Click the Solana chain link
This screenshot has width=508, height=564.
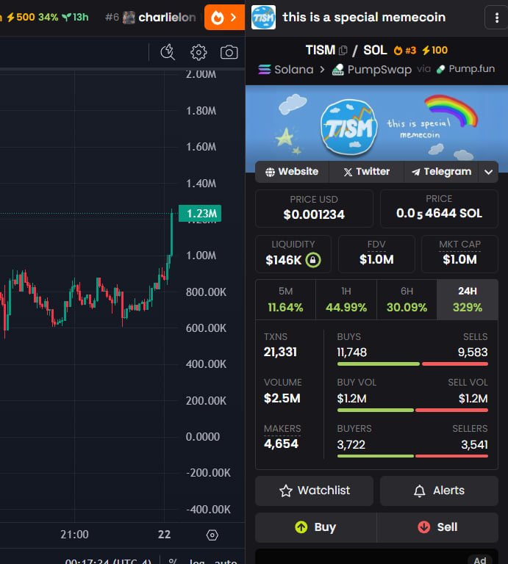point(286,69)
